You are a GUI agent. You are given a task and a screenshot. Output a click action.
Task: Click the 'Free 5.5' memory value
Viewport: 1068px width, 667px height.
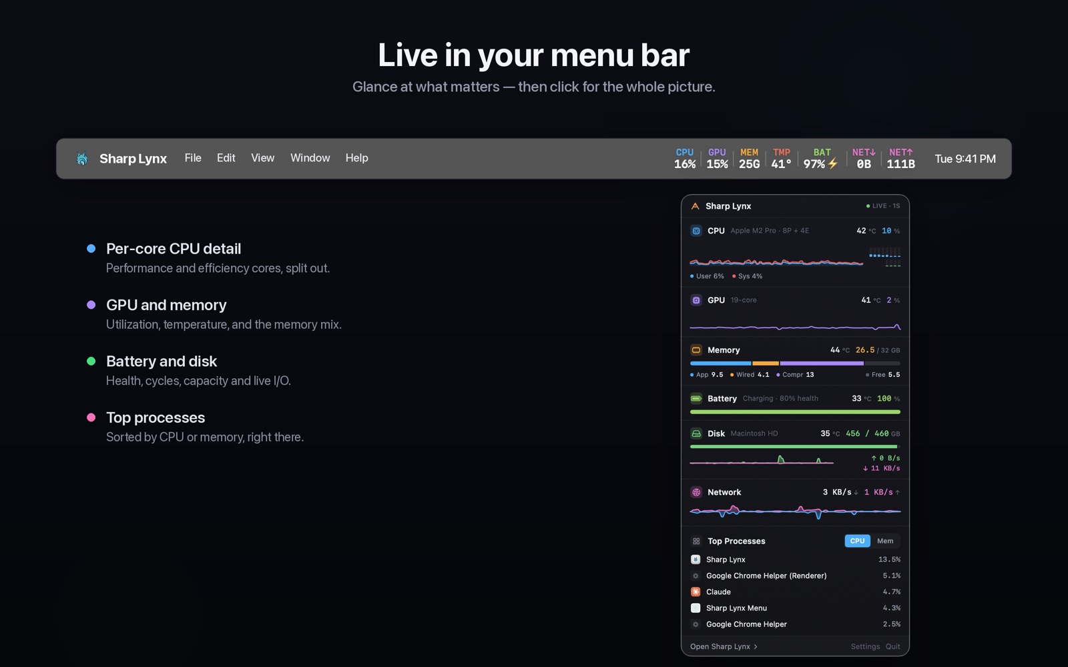883,375
